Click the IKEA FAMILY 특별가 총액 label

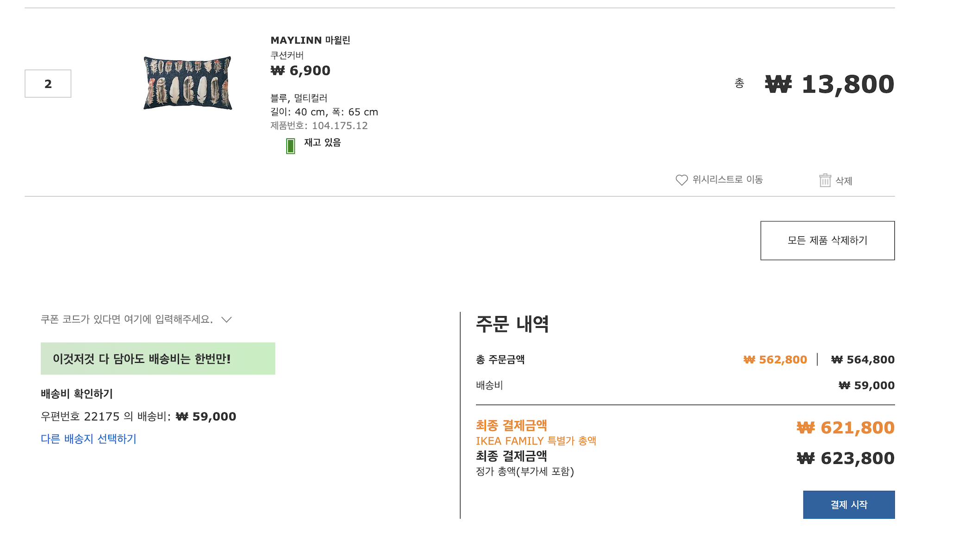point(536,441)
